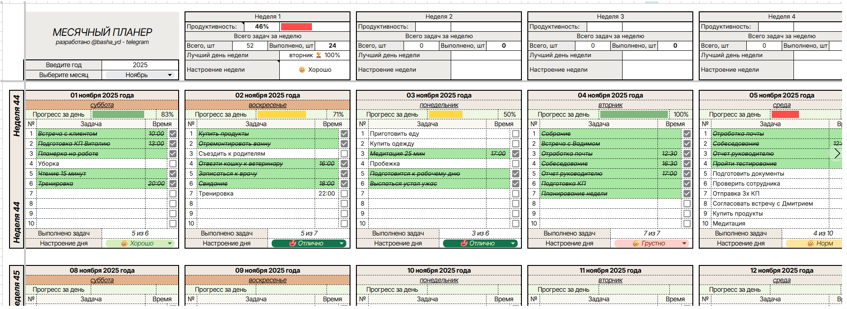Open the Грустно mood dropdown for 04 ноября
847x309 pixels.
tap(652, 244)
